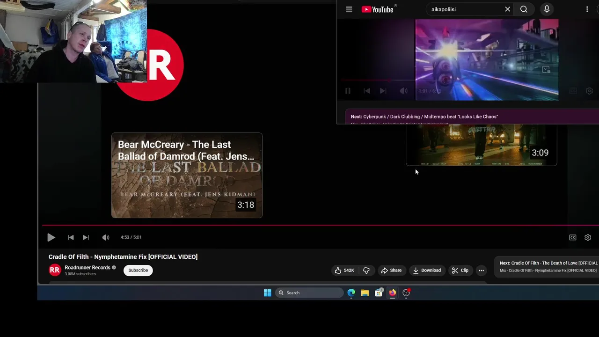Play the Nymphetamine Fix video
Screen dimensions: 599x337
tap(51, 237)
